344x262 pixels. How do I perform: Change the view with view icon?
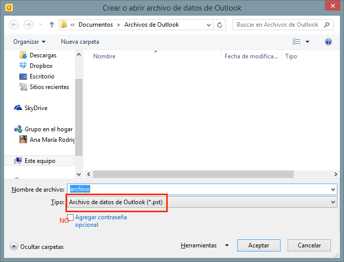pyautogui.click(x=296, y=42)
